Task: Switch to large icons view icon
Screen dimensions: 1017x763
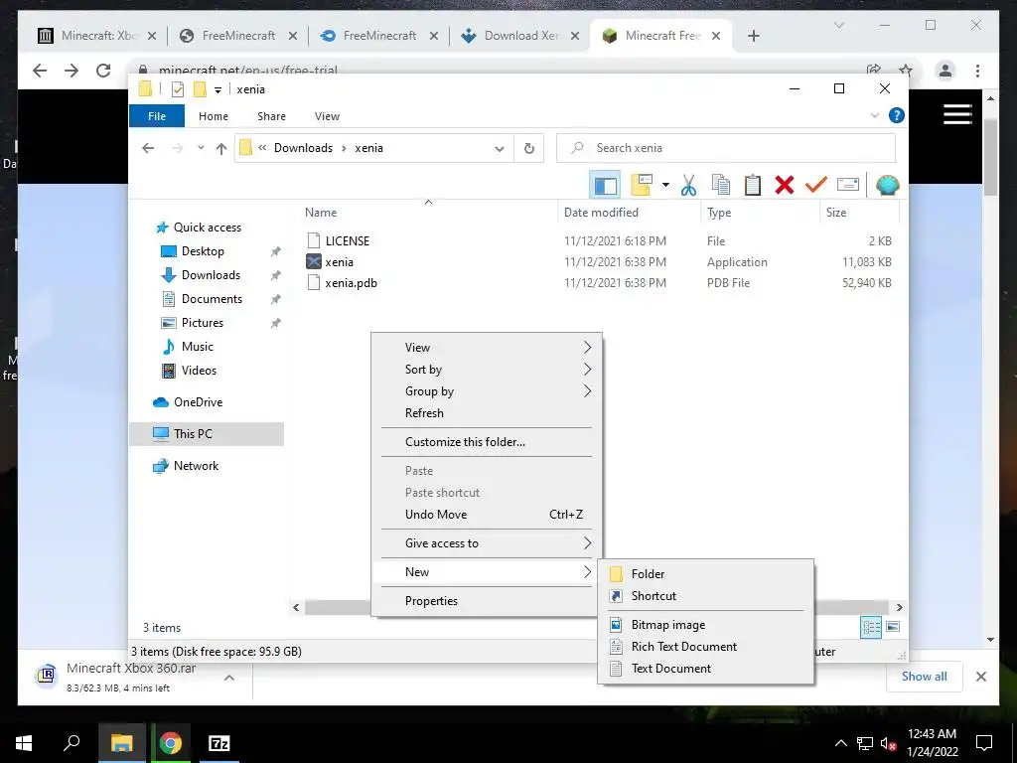Action: click(893, 627)
